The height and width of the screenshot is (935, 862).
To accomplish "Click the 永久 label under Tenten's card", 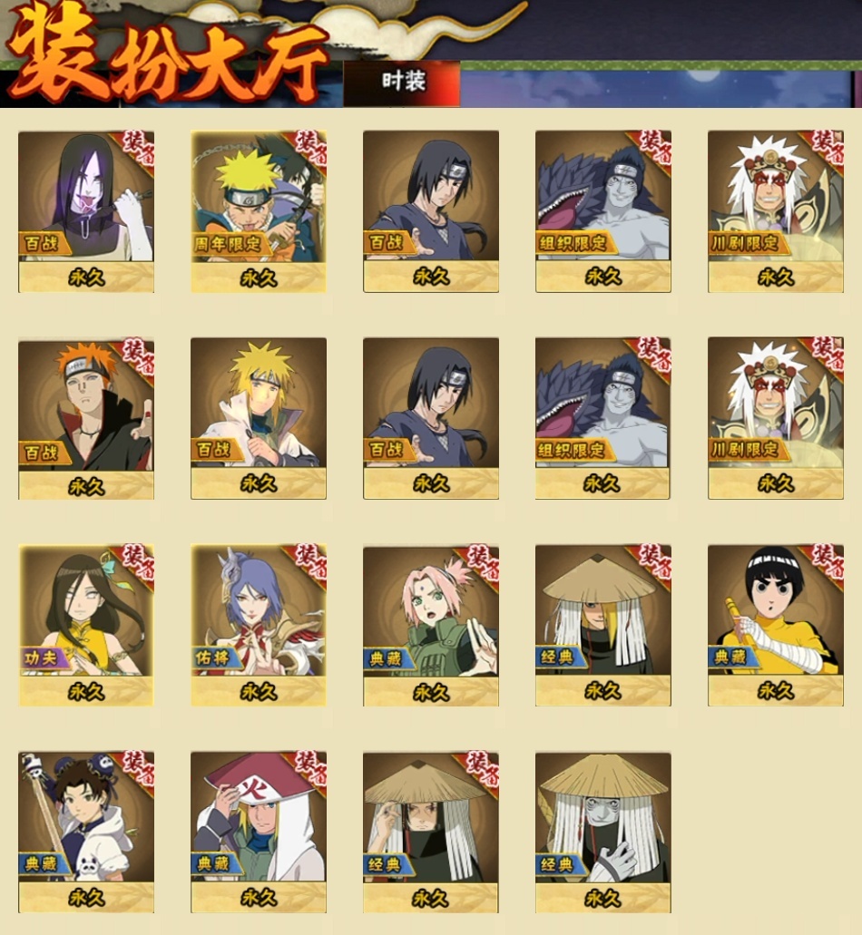I will point(86,898).
